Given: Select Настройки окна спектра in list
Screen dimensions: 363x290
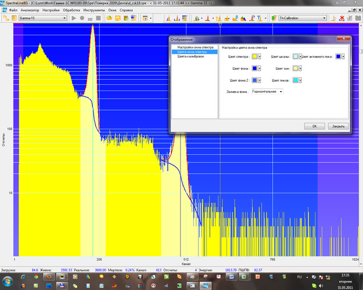Looking at the screenshot, I should coord(195,47).
